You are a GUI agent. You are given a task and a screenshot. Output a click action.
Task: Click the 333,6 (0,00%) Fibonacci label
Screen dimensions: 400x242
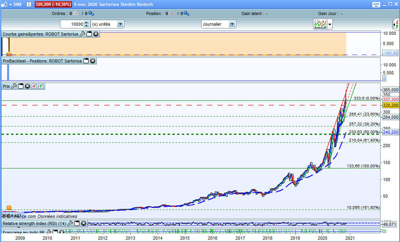click(366, 98)
